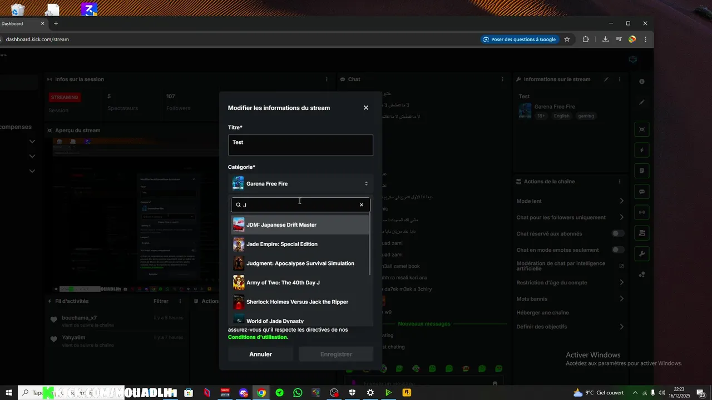Image resolution: width=712 pixels, height=400 pixels.
Task: Click into the Titre text field
Action: [300, 145]
